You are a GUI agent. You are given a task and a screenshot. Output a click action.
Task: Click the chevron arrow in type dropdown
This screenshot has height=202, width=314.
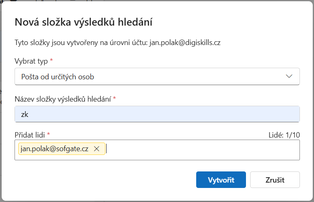(x=289, y=76)
